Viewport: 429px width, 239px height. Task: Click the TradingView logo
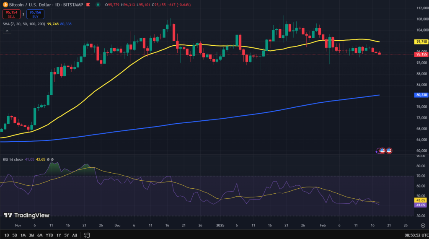coord(26,215)
